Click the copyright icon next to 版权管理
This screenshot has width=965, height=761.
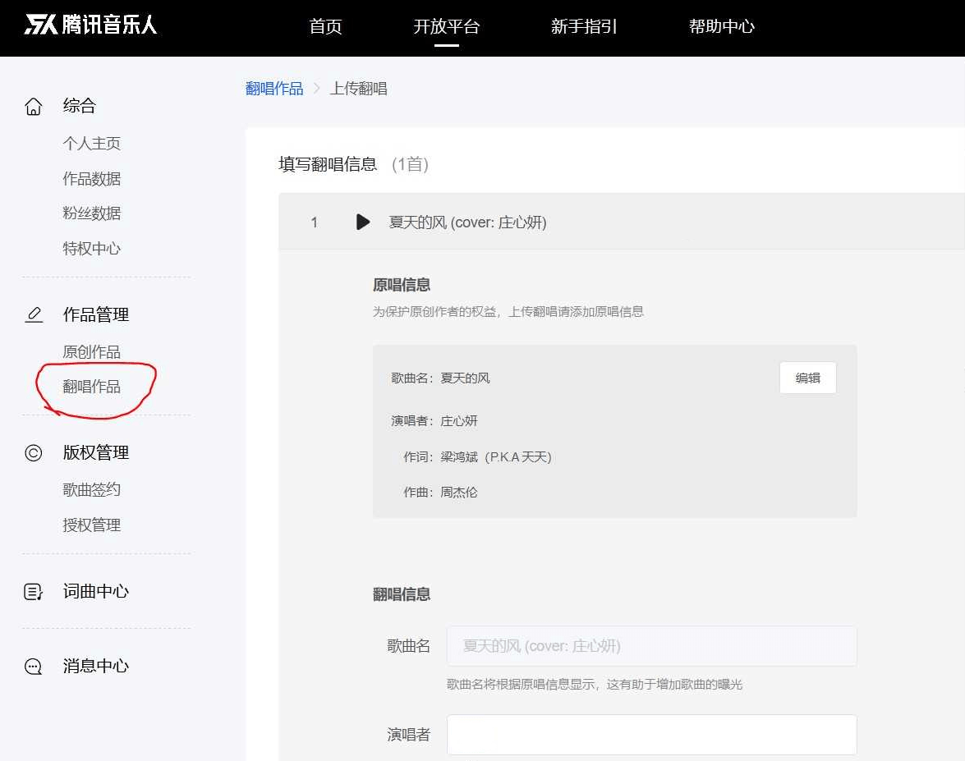[x=33, y=452]
